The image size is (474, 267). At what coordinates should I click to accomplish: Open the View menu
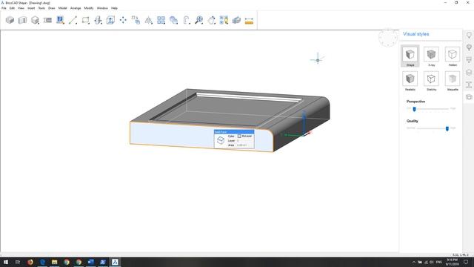(x=21, y=8)
